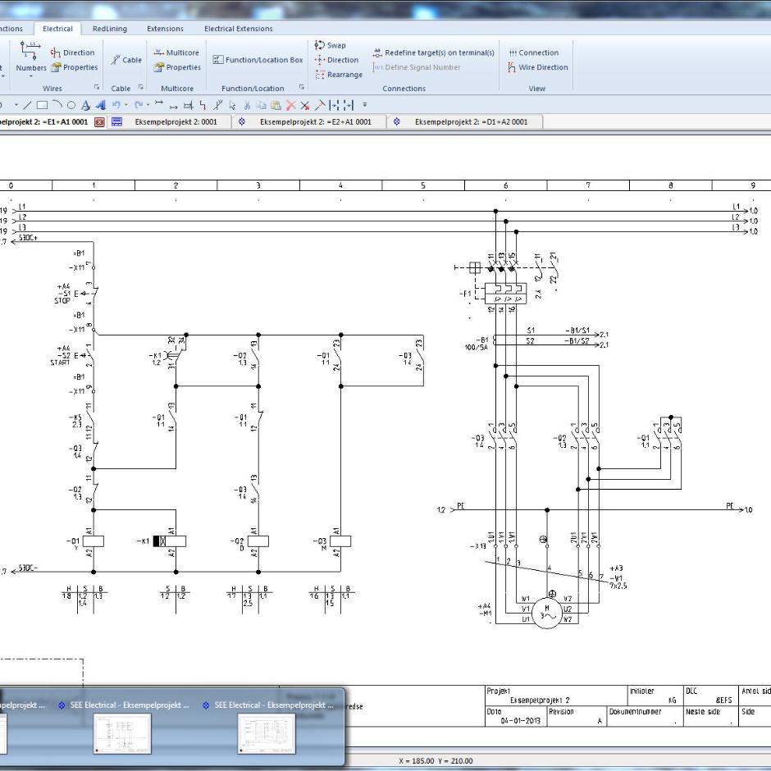Click the -M1 motor symbol
Viewport: 771px width, 771px height.
(x=547, y=614)
